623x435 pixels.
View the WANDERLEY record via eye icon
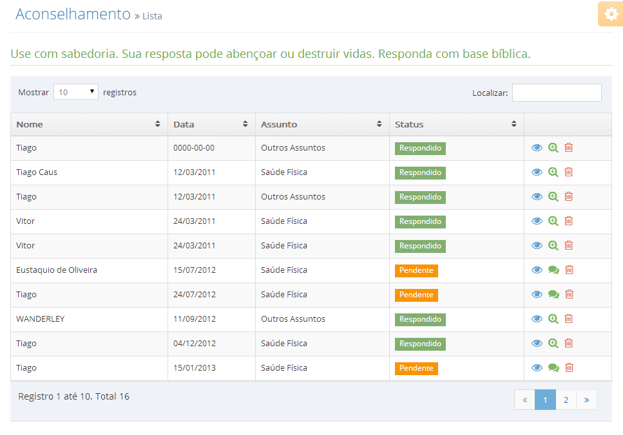pyautogui.click(x=537, y=319)
